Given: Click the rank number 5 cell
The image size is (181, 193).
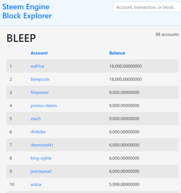Looking at the screenshot, I should 11,119.
